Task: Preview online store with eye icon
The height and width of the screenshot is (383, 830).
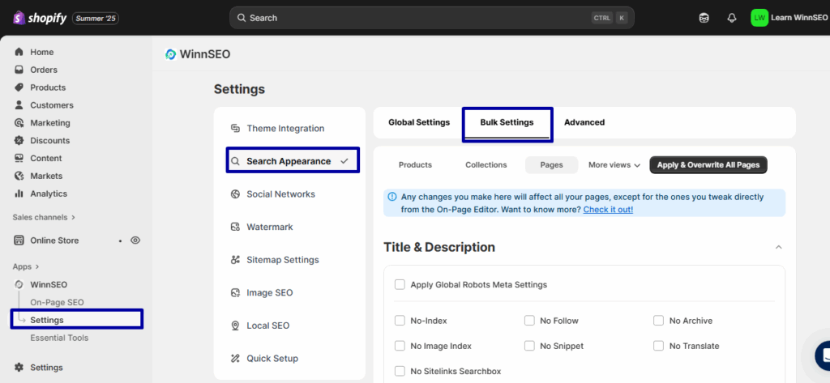Action: click(x=135, y=240)
